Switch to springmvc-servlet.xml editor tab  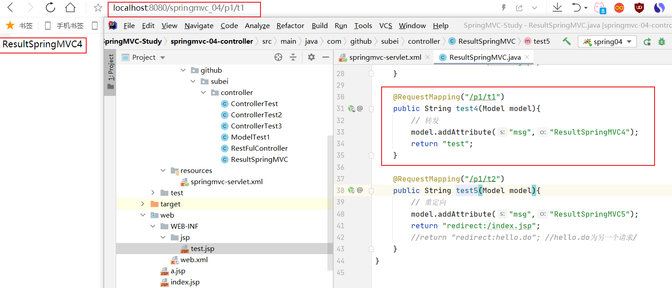click(385, 57)
